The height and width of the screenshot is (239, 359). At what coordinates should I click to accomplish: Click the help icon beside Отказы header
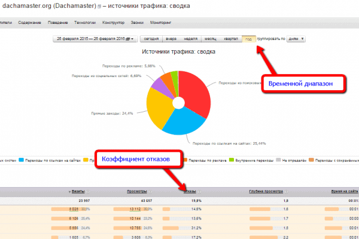point(199,192)
